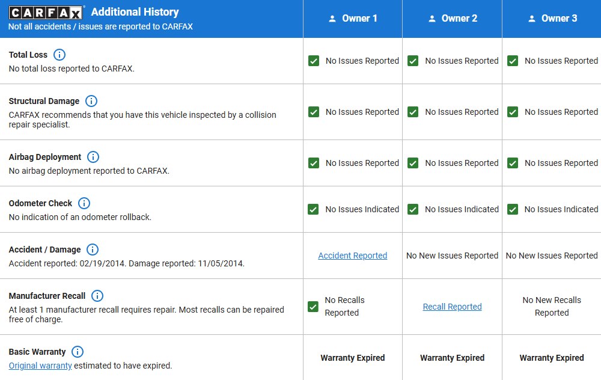Click the Manufacturer Recall row title

click(x=47, y=296)
